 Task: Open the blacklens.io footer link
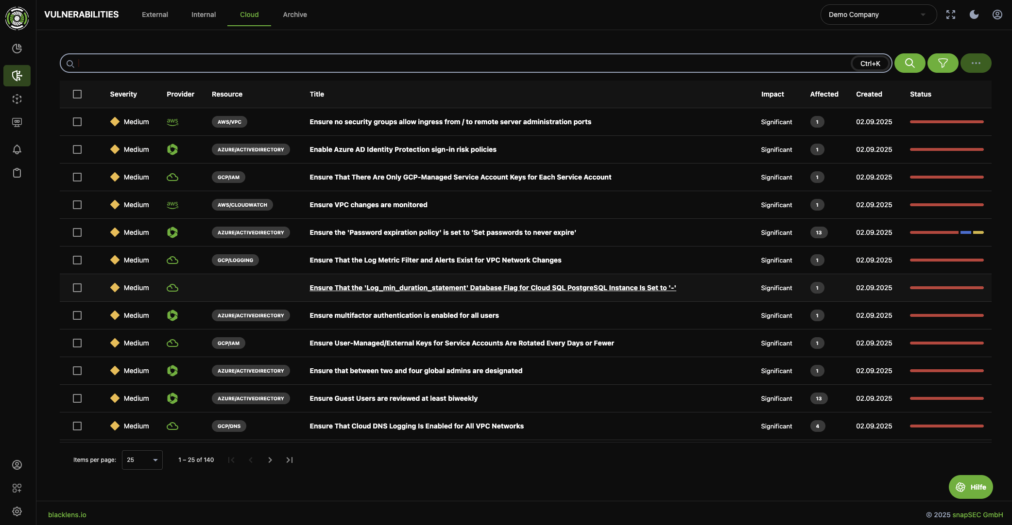coord(67,515)
